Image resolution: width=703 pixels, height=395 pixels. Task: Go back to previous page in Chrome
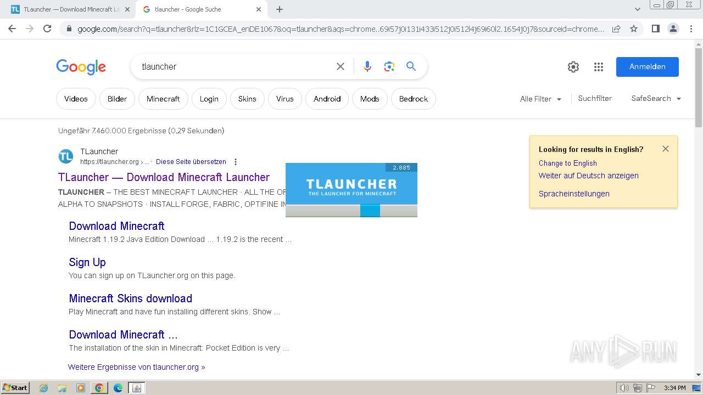12,29
